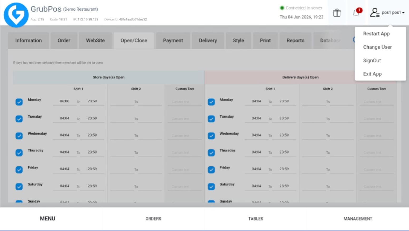Edit Delivery Monday Shift 1 start time 04:04
This screenshot has height=231, width=409.
256,101
